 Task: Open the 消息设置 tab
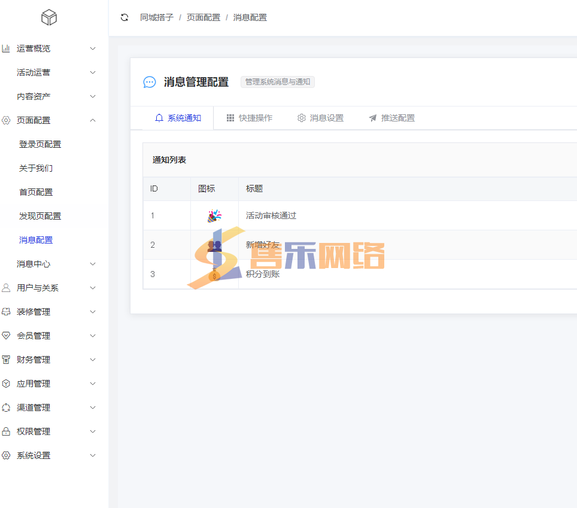[x=320, y=118]
